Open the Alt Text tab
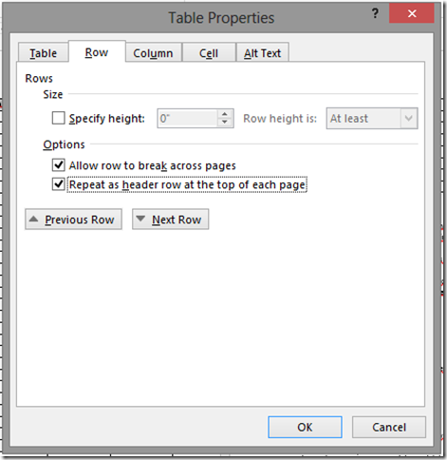 [x=262, y=52]
